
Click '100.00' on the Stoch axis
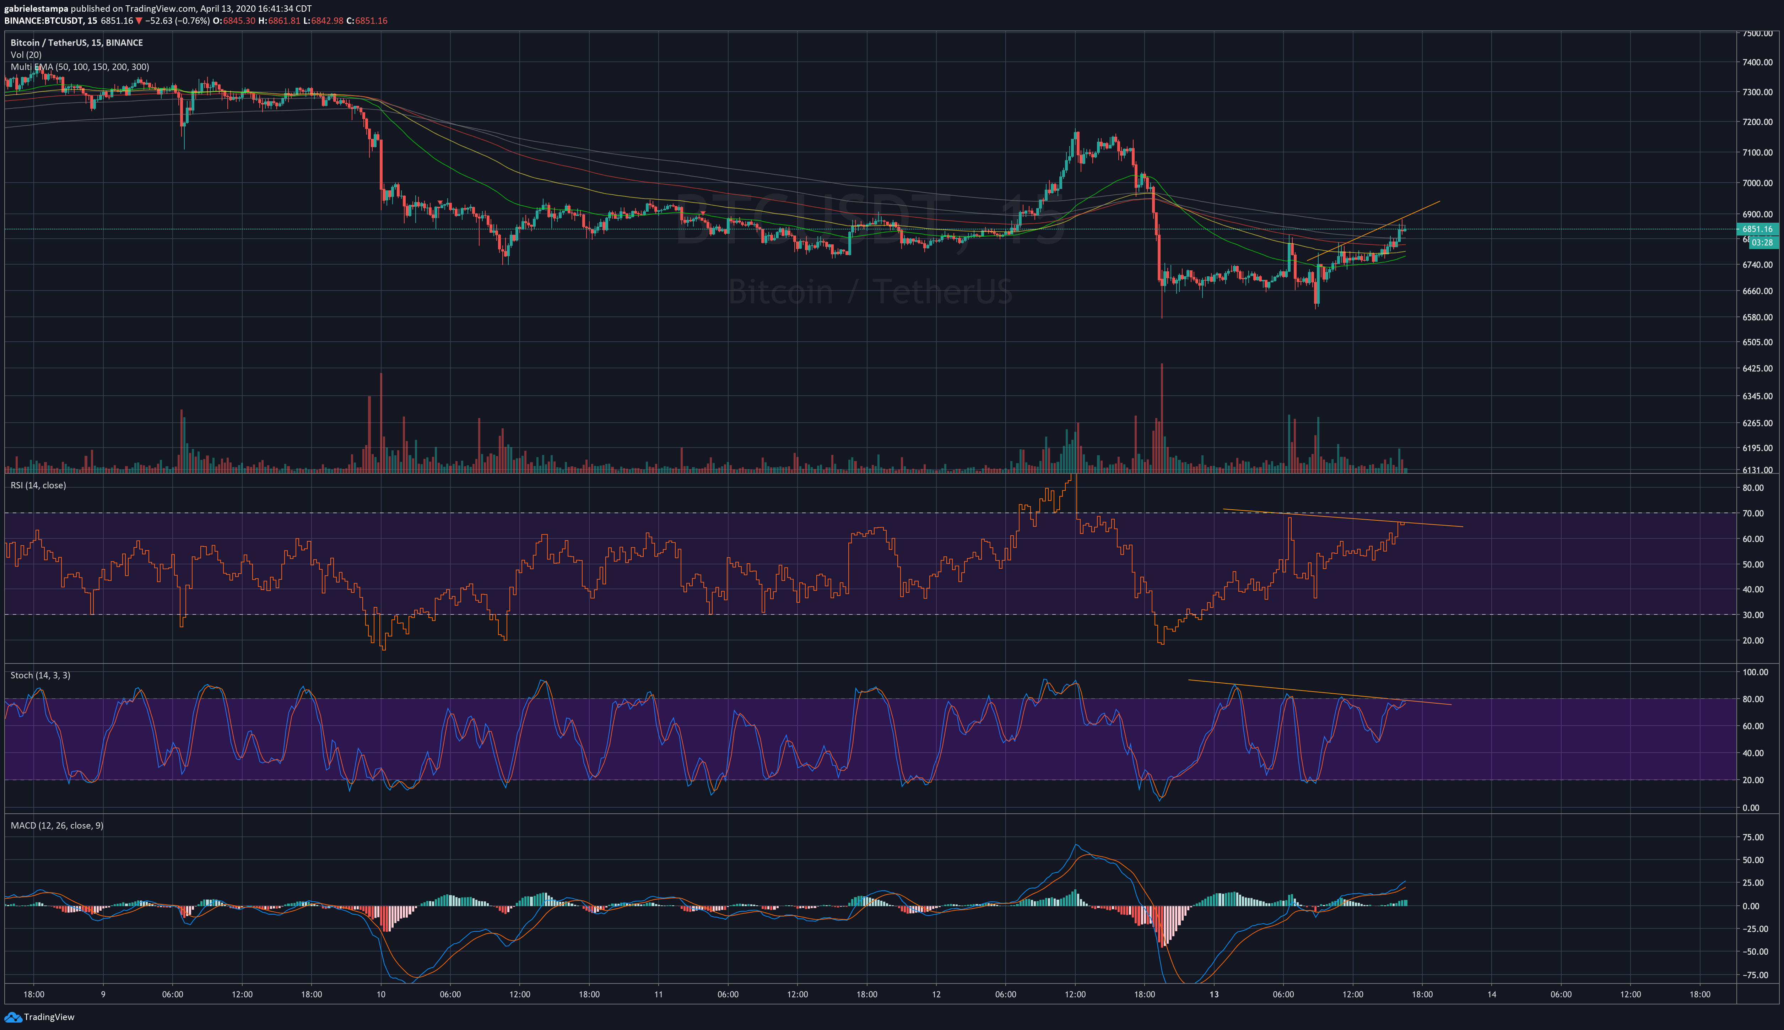pos(1755,672)
